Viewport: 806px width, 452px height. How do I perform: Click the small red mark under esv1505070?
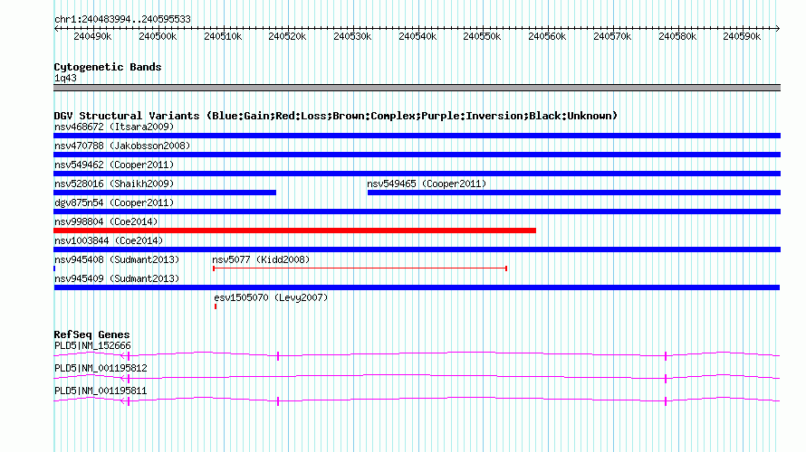coord(216,306)
